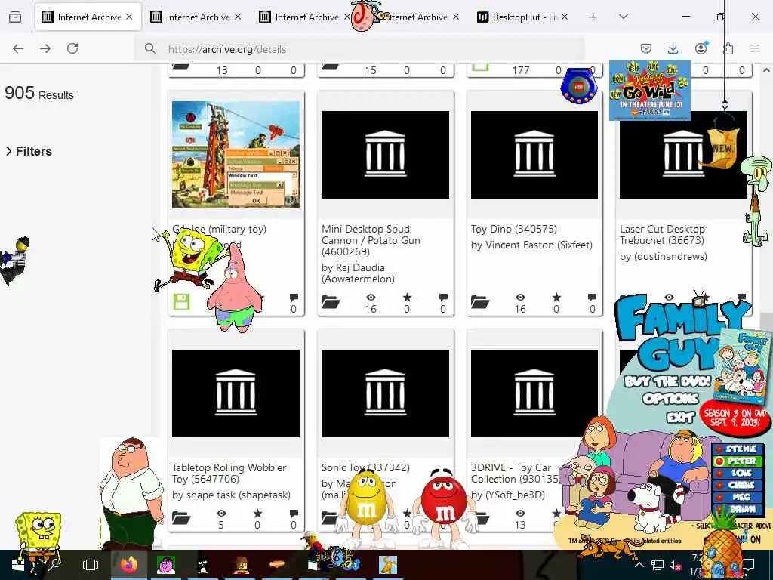Click the Go Wild desktop banner widget
773x580 pixels.
pyautogui.click(x=650, y=91)
